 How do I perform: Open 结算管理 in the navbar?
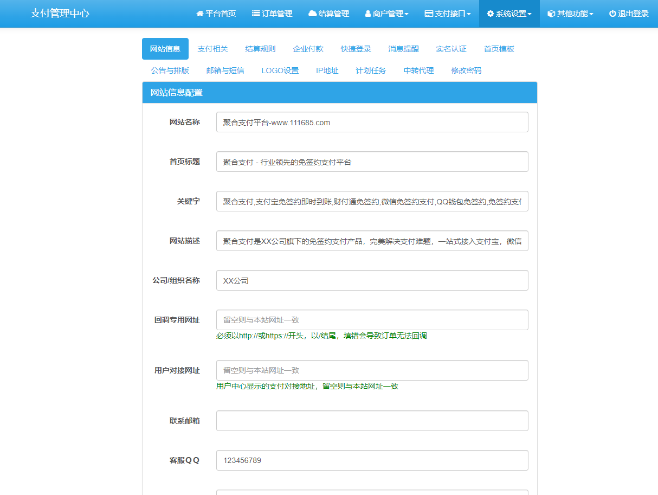328,14
